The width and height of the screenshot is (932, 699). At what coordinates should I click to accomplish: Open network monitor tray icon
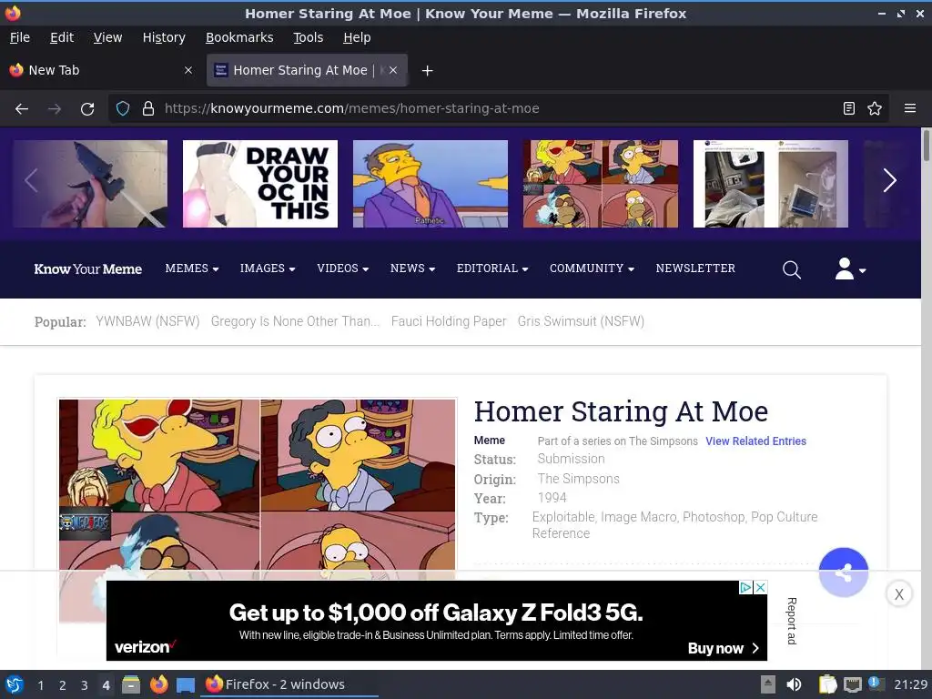point(852,684)
